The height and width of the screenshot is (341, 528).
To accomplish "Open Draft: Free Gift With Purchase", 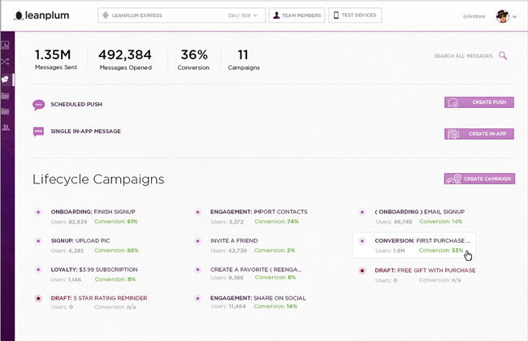I will point(426,270).
